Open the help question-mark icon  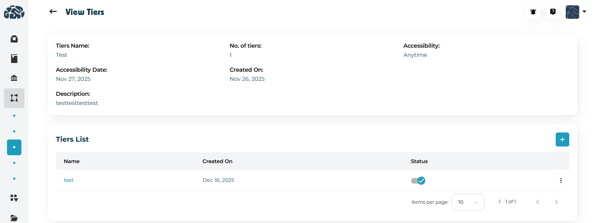(x=553, y=12)
